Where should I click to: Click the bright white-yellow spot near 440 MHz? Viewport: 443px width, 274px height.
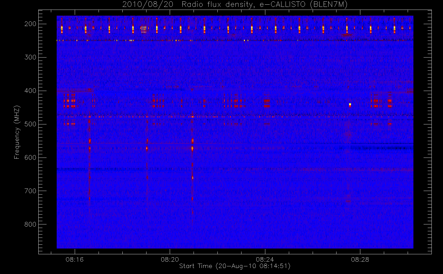click(x=350, y=104)
